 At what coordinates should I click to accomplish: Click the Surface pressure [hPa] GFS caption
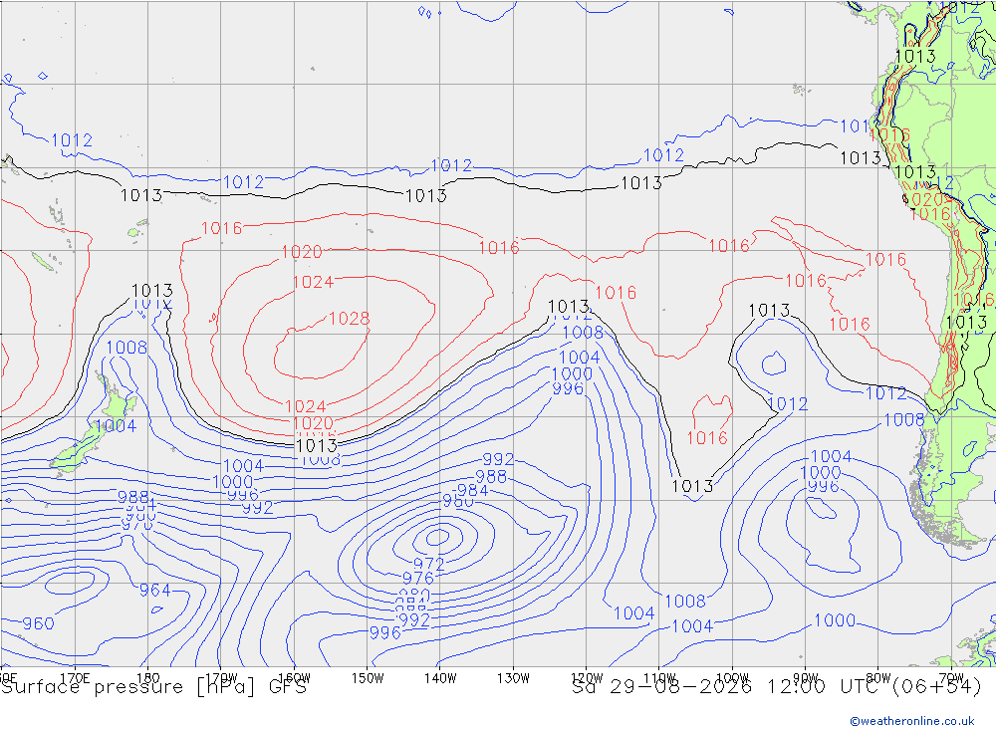click(x=153, y=687)
